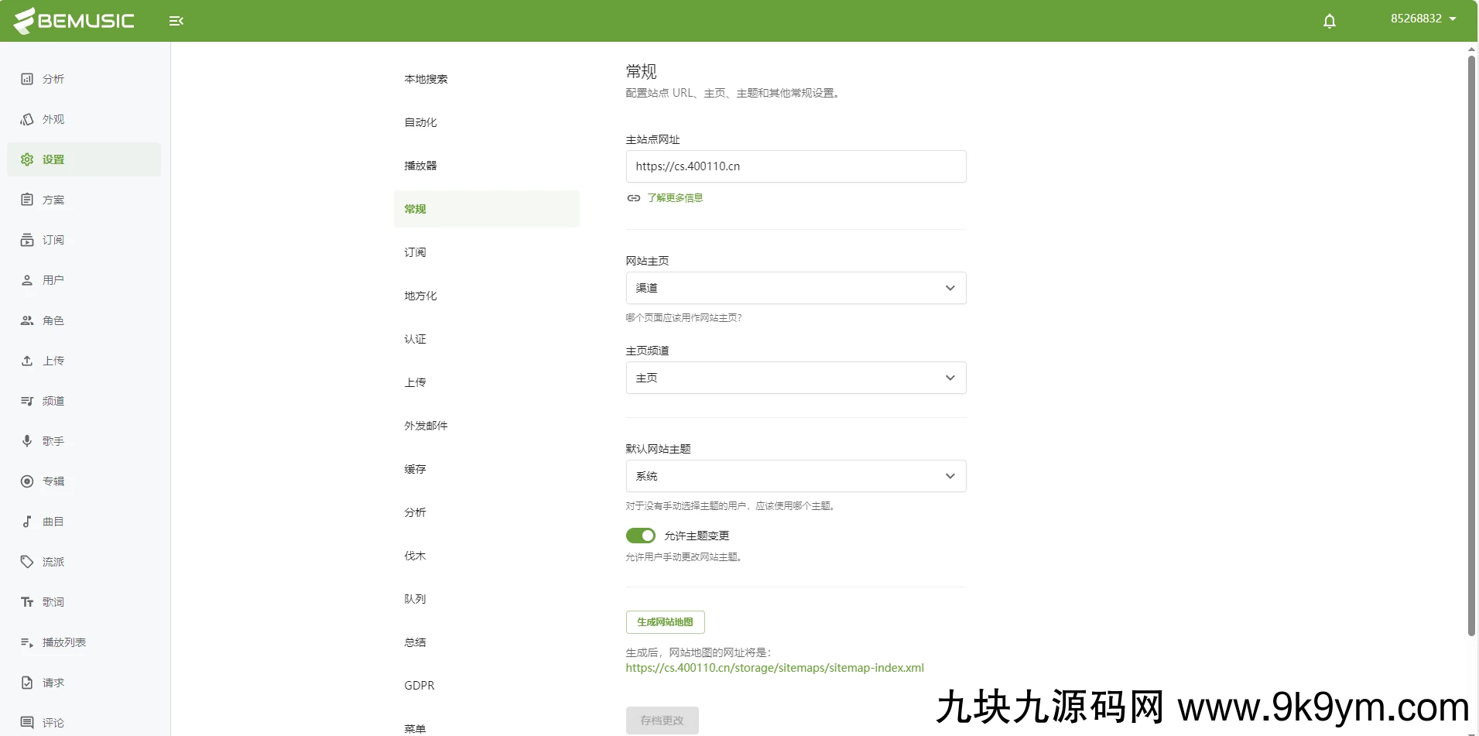Click the 主站点网址 input field

(795, 166)
